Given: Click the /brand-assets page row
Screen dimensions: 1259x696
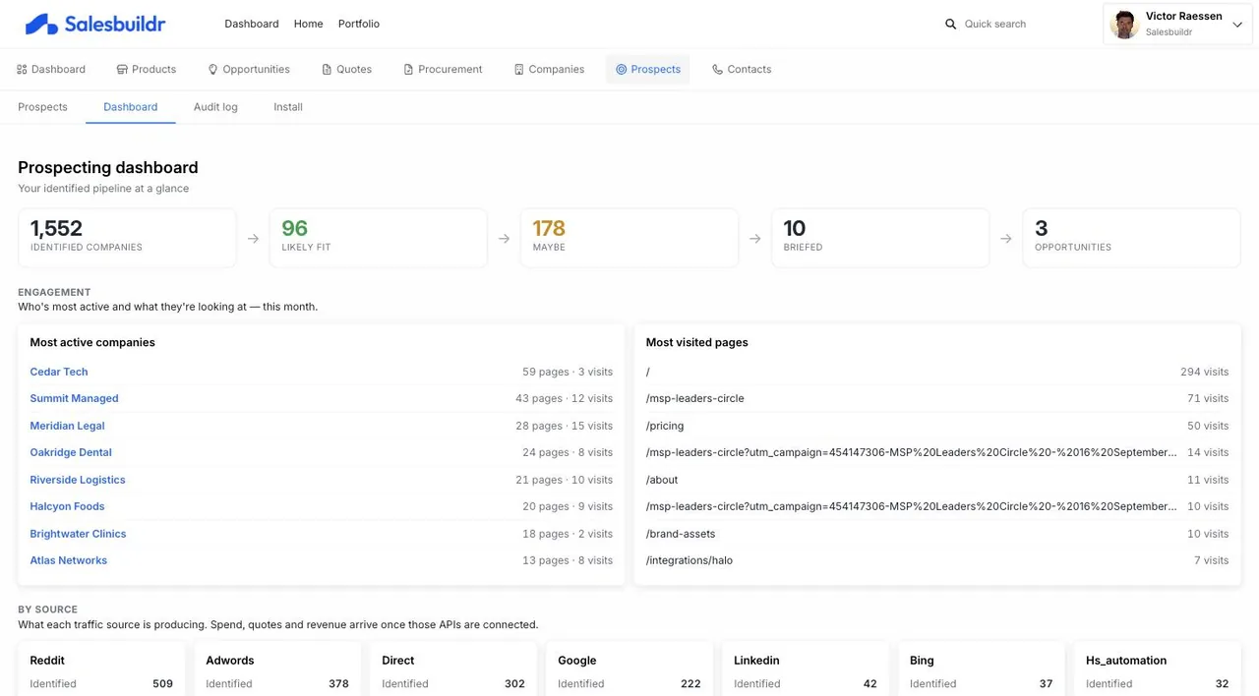Looking at the screenshot, I should coord(937,534).
